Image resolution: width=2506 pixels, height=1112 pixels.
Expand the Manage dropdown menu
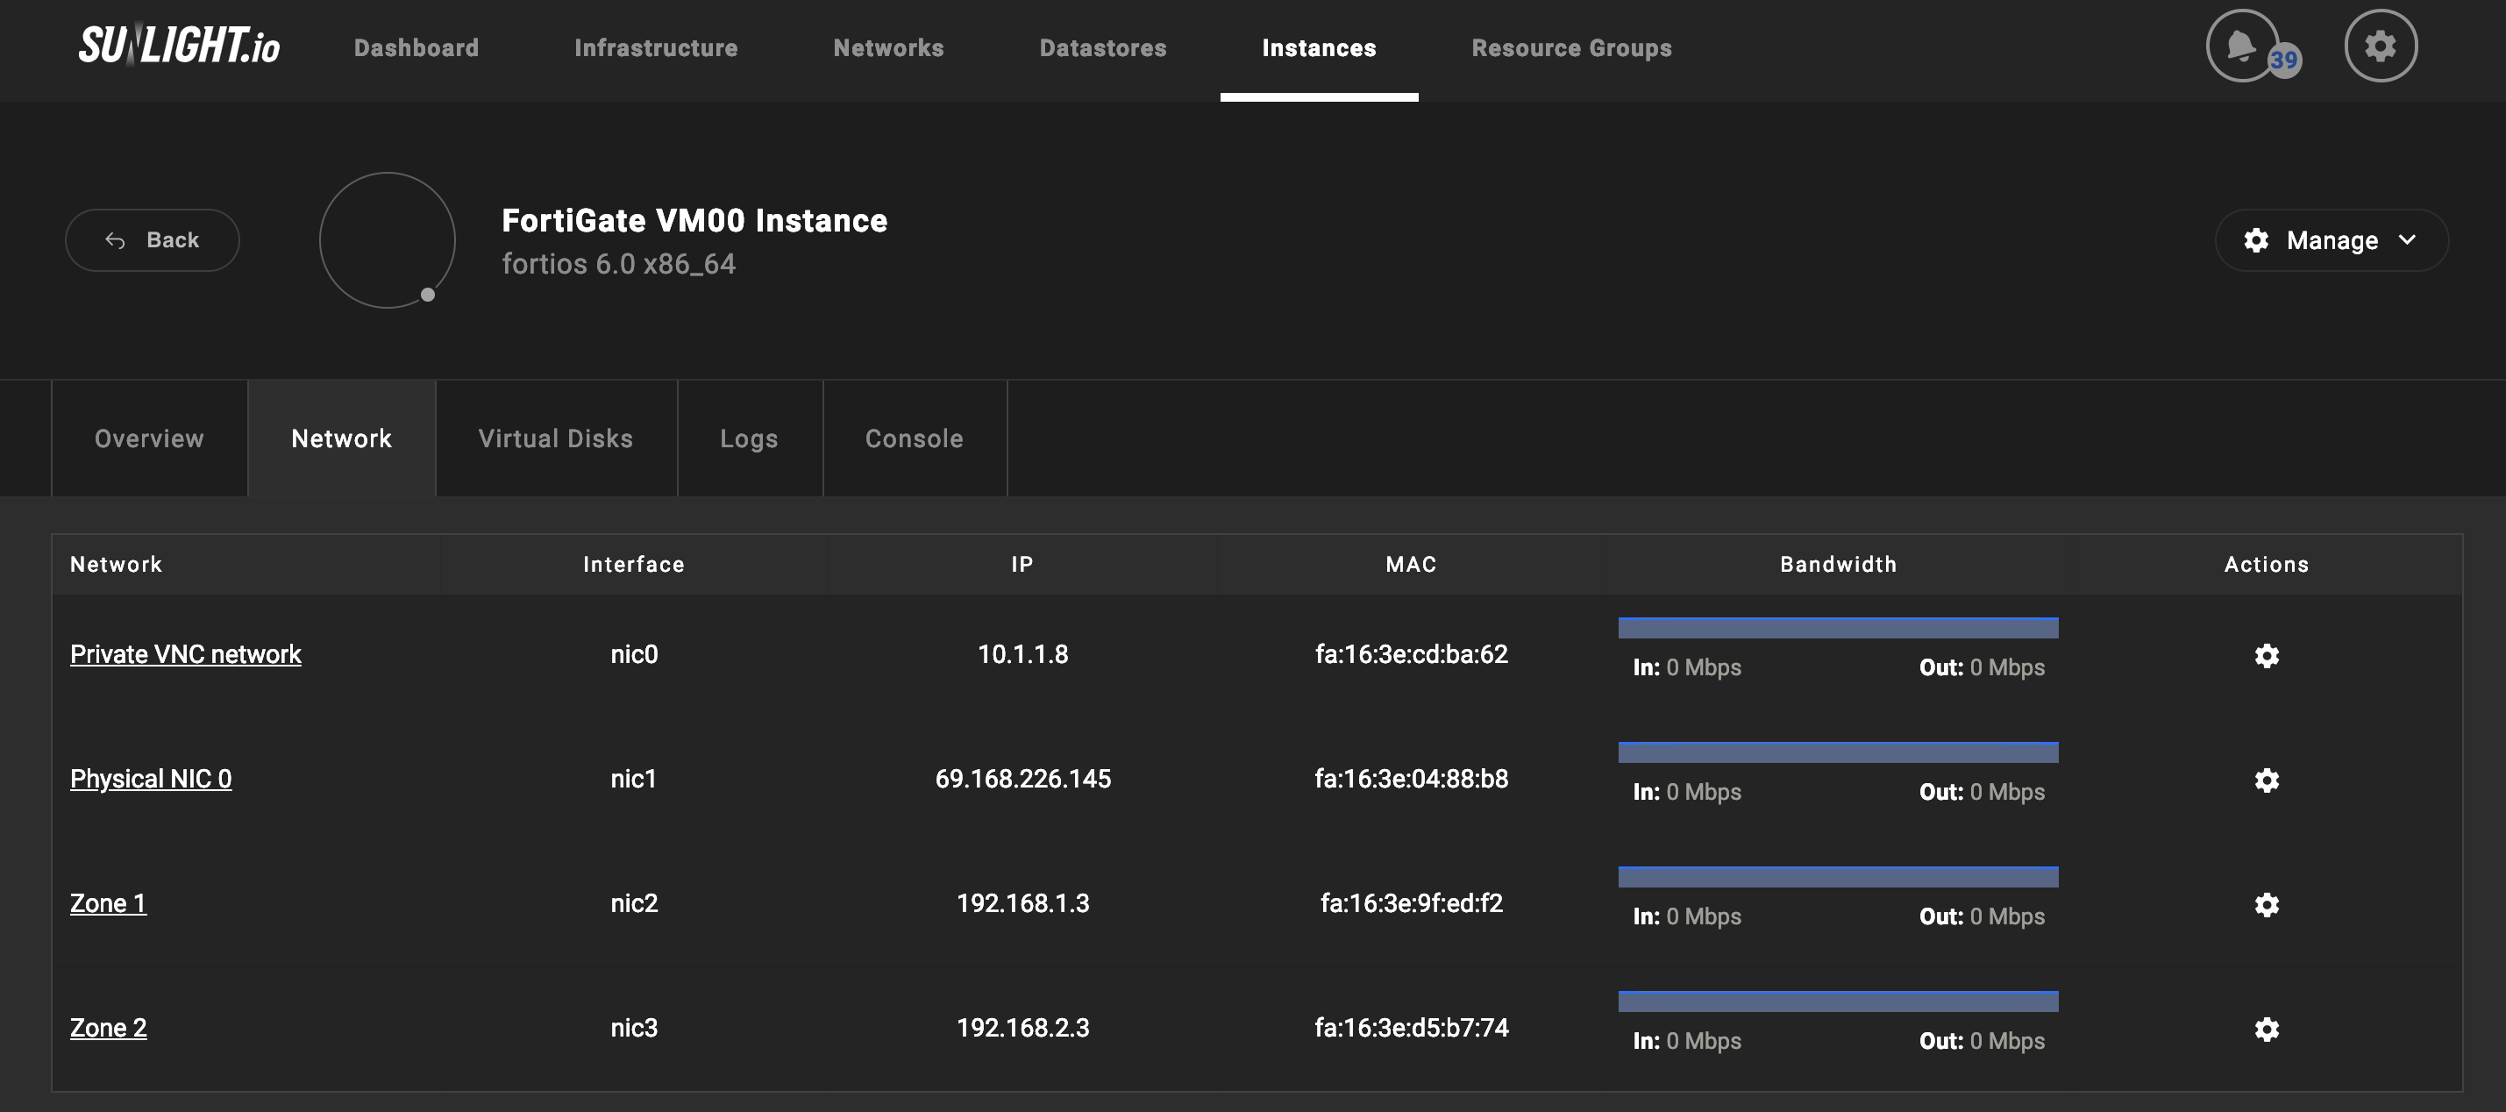(x=2331, y=240)
